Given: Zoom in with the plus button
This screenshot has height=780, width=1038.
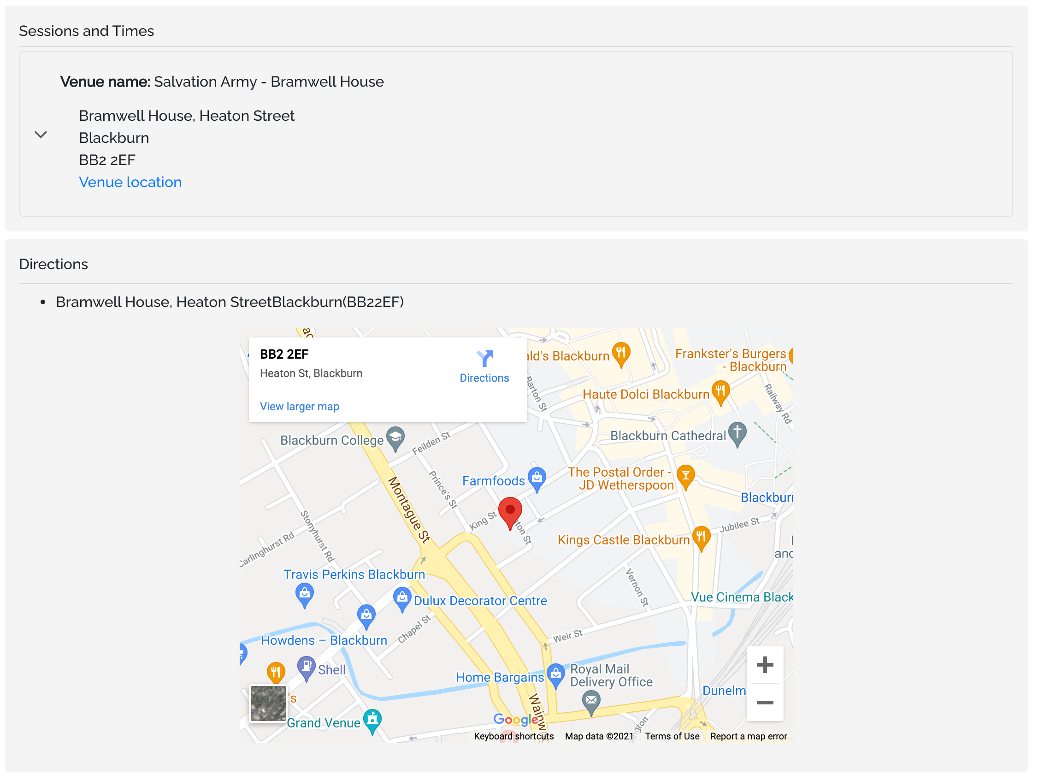Looking at the screenshot, I should (765, 665).
